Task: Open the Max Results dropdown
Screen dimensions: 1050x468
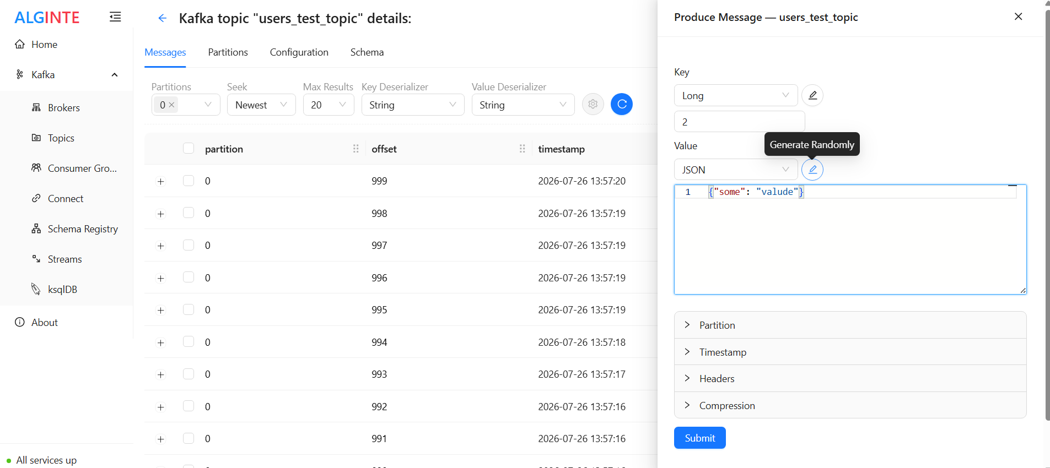Action: (329, 105)
